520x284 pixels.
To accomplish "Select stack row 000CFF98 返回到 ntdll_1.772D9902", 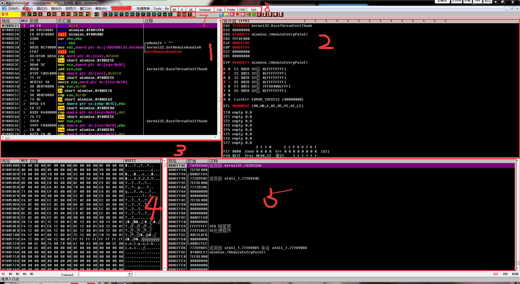I will [341, 179].
